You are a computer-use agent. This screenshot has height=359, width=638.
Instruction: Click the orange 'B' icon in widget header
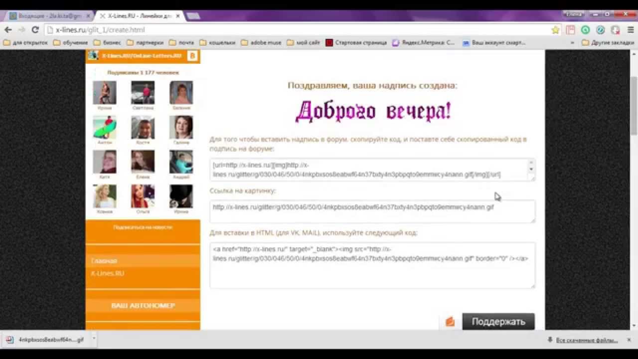pyautogui.click(x=193, y=56)
